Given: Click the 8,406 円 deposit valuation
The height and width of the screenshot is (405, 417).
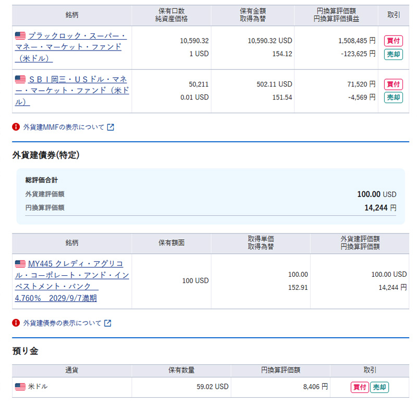Looking at the screenshot, I should coord(315,387).
